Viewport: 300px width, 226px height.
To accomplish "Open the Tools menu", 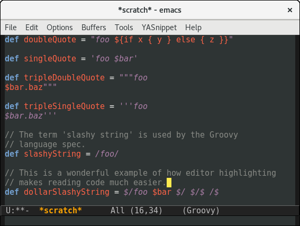I will click(124, 28).
